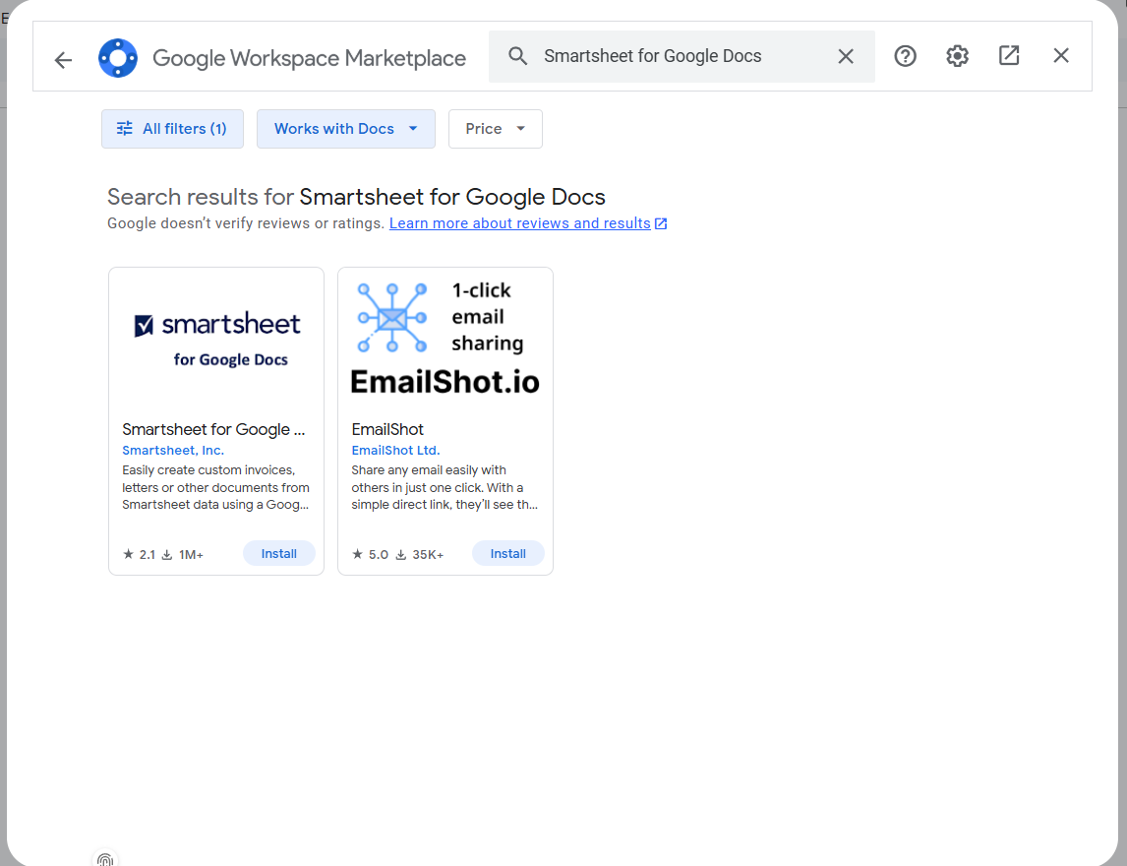The width and height of the screenshot is (1127, 866).
Task: Open Marketplace settings gear
Action: click(x=957, y=56)
